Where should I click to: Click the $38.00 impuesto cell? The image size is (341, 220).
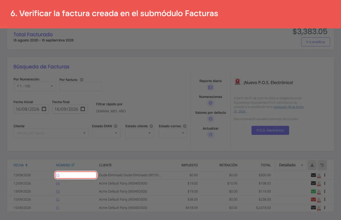[192, 200]
